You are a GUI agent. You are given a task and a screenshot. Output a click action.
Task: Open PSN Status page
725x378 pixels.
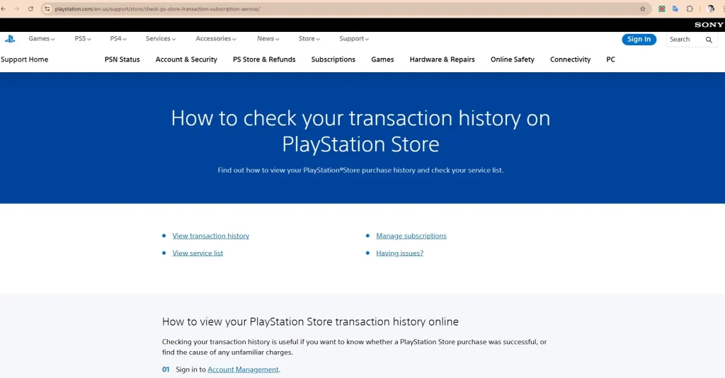pyautogui.click(x=122, y=59)
